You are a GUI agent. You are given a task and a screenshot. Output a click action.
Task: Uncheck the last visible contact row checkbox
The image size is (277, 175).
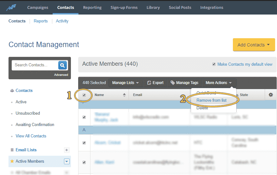coord(84,162)
